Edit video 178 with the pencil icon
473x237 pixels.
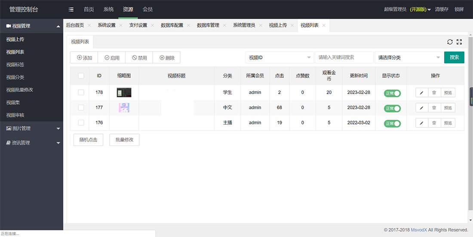coord(422,93)
